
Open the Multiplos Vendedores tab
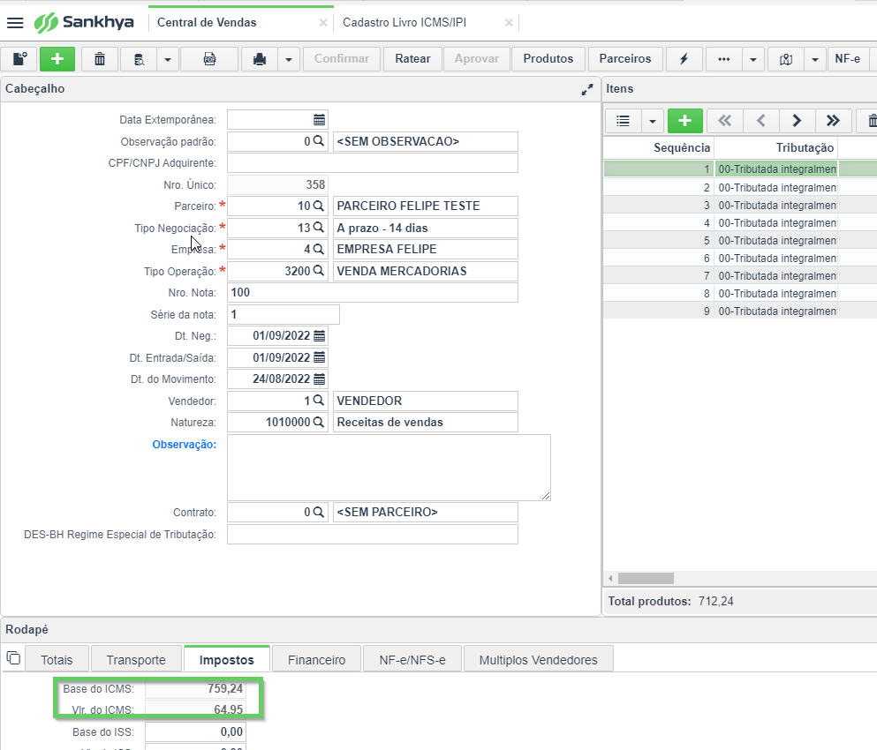tap(538, 660)
